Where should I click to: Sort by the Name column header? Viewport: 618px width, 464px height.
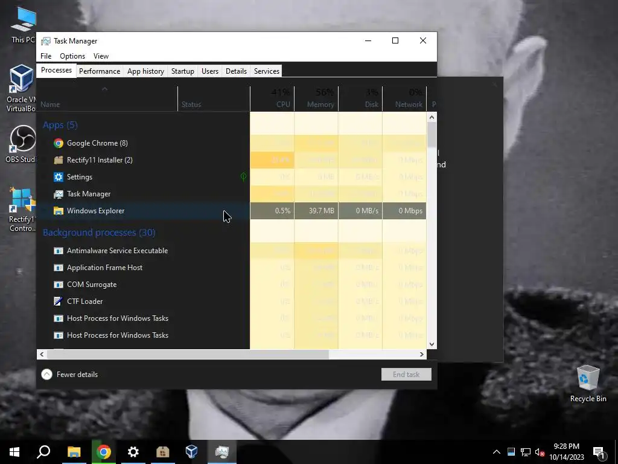click(x=107, y=99)
